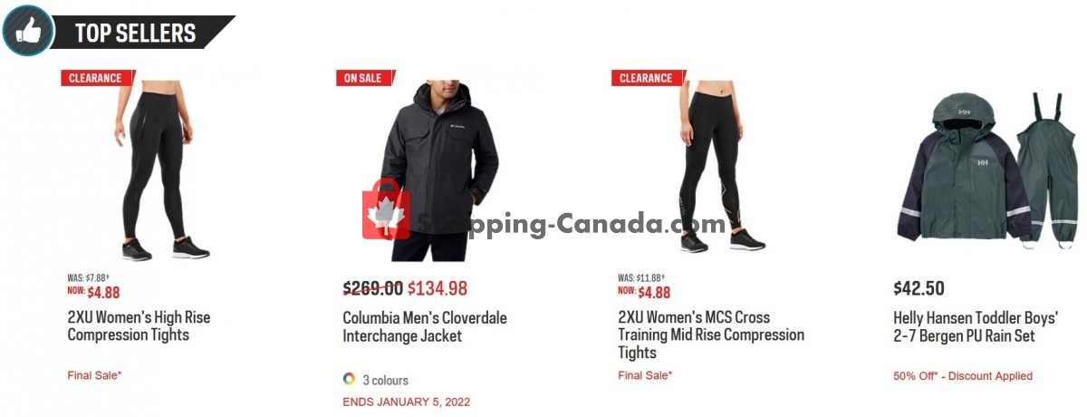This screenshot has height=417, width=1087.
Task: Click the Columbia Men's Cloverdale Interchange Jacket title
Action: (425, 326)
